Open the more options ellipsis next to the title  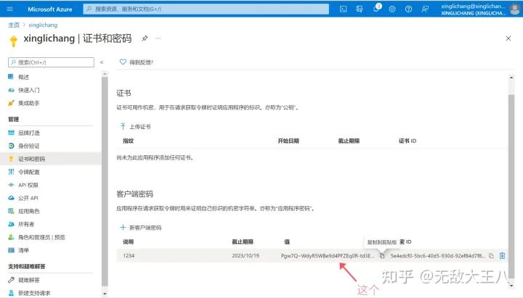tap(158, 38)
